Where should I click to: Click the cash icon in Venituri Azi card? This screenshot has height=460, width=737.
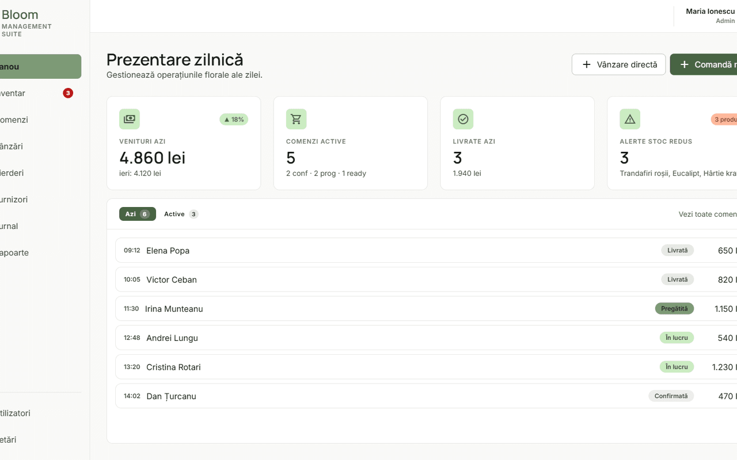pyautogui.click(x=130, y=119)
